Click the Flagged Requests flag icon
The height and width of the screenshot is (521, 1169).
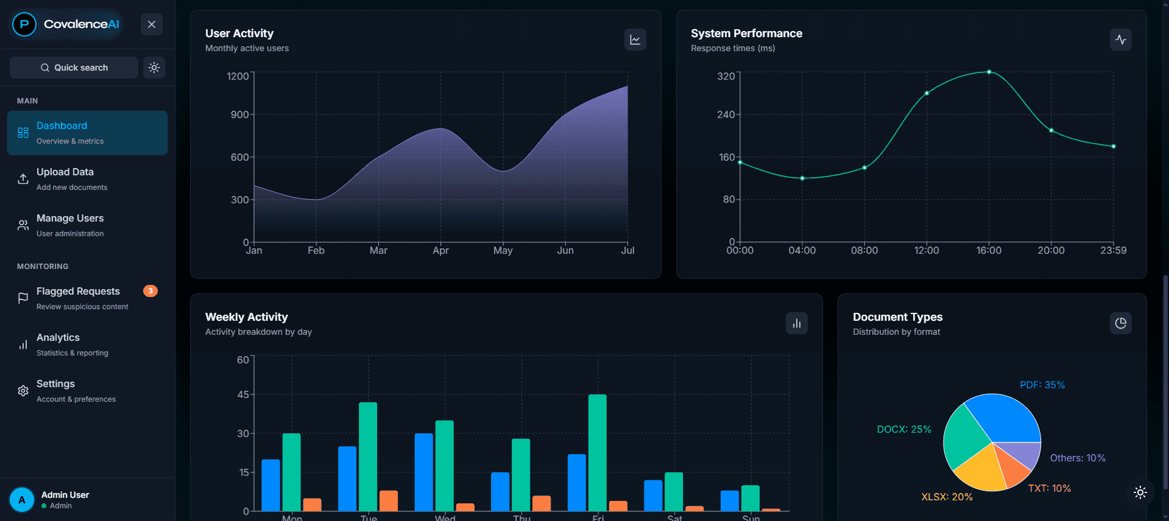[x=23, y=298]
